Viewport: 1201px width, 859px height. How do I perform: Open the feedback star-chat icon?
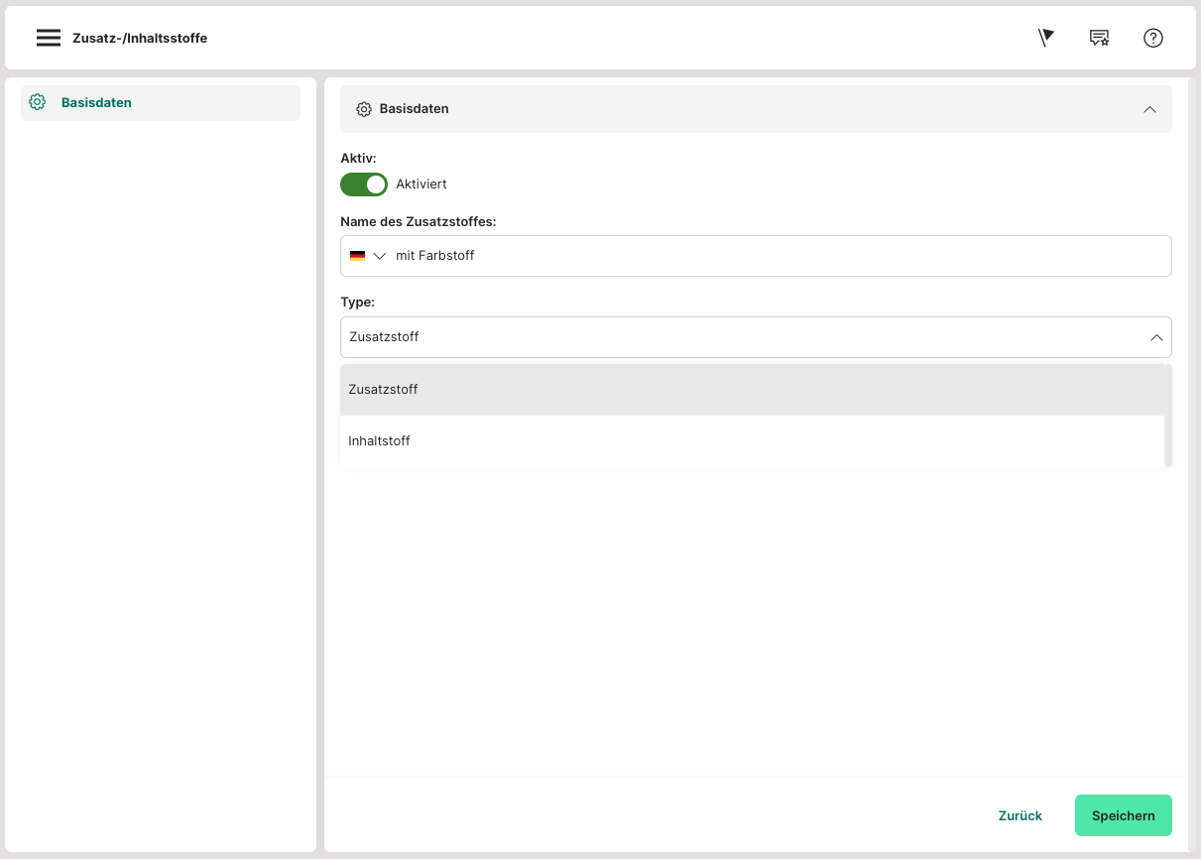1099,38
